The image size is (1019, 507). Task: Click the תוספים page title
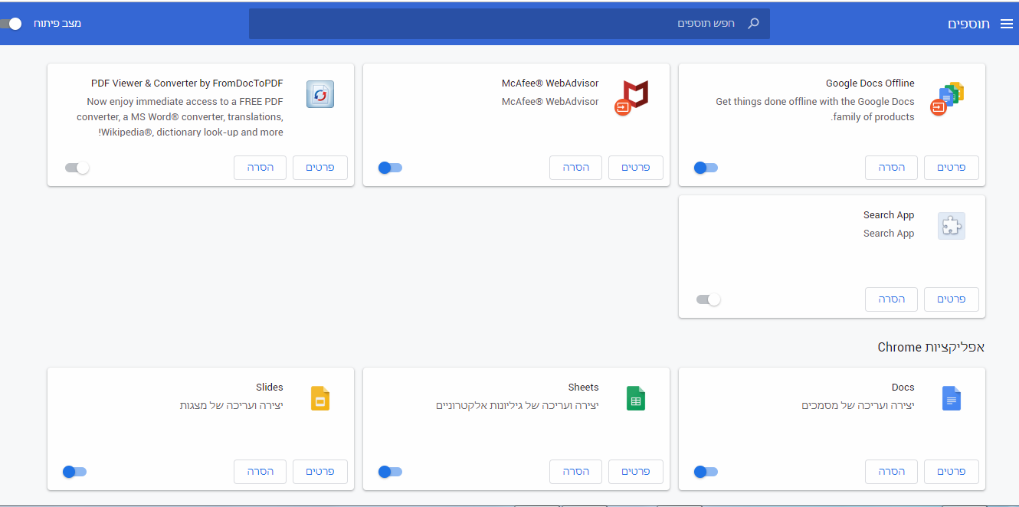click(969, 24)
